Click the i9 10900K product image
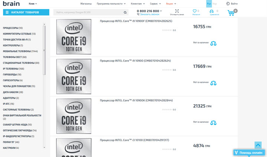The height and width of the screenshot is (157, 267). pyautogui.click(x=74, y=116)
